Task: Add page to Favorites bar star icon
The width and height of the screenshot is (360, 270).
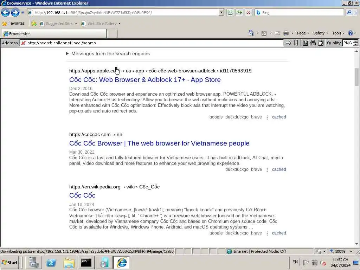Action: click(34, 24)
